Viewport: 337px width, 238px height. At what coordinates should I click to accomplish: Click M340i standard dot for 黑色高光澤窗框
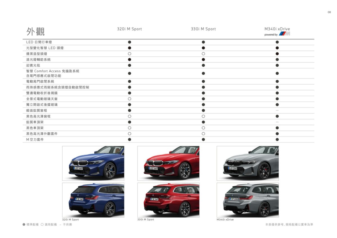tap(277, 116)
